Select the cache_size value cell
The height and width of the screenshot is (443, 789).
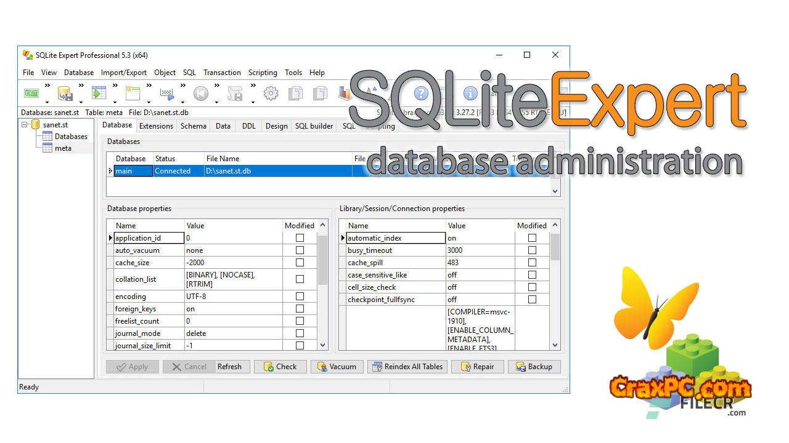pos(233,263)
